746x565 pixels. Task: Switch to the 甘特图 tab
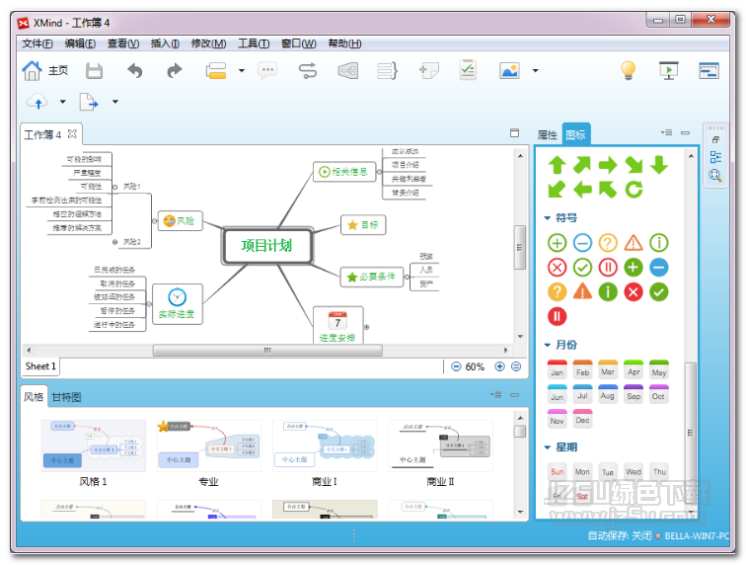(x=66, y=397)
